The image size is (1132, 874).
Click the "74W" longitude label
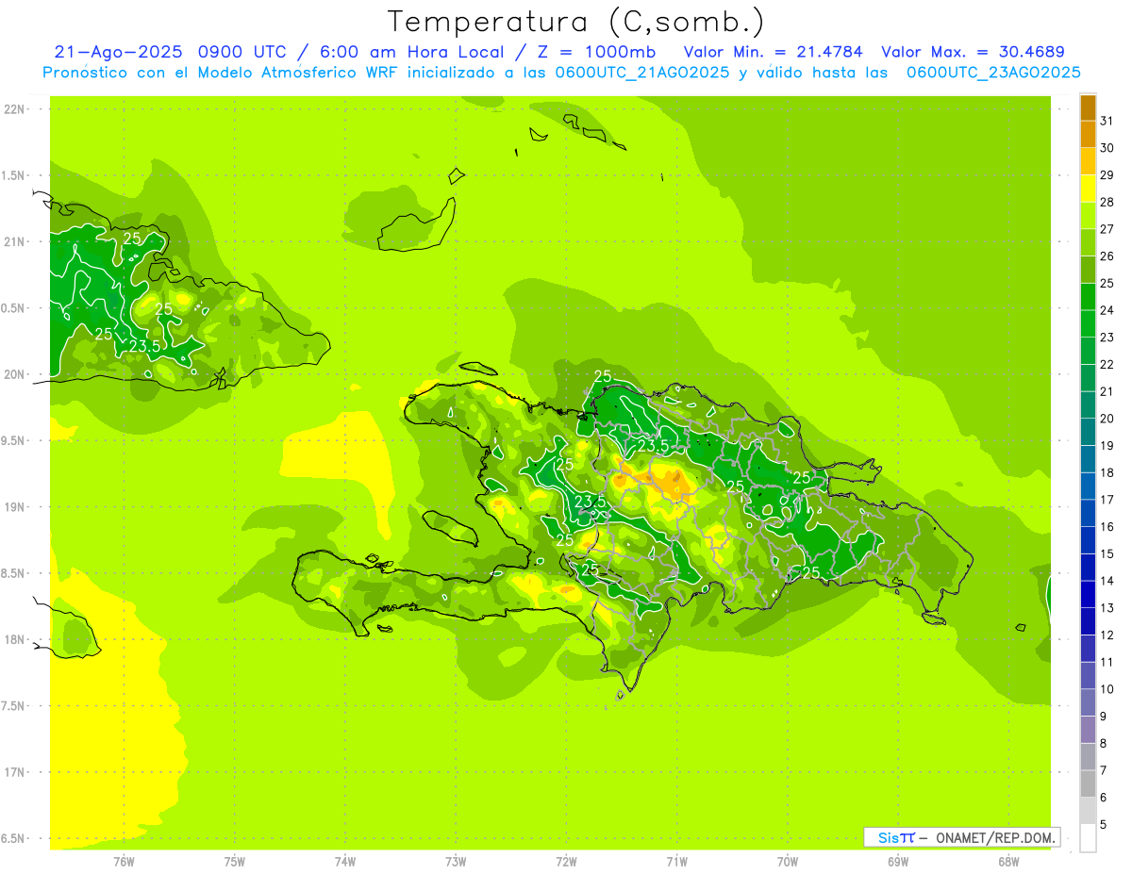345,862
